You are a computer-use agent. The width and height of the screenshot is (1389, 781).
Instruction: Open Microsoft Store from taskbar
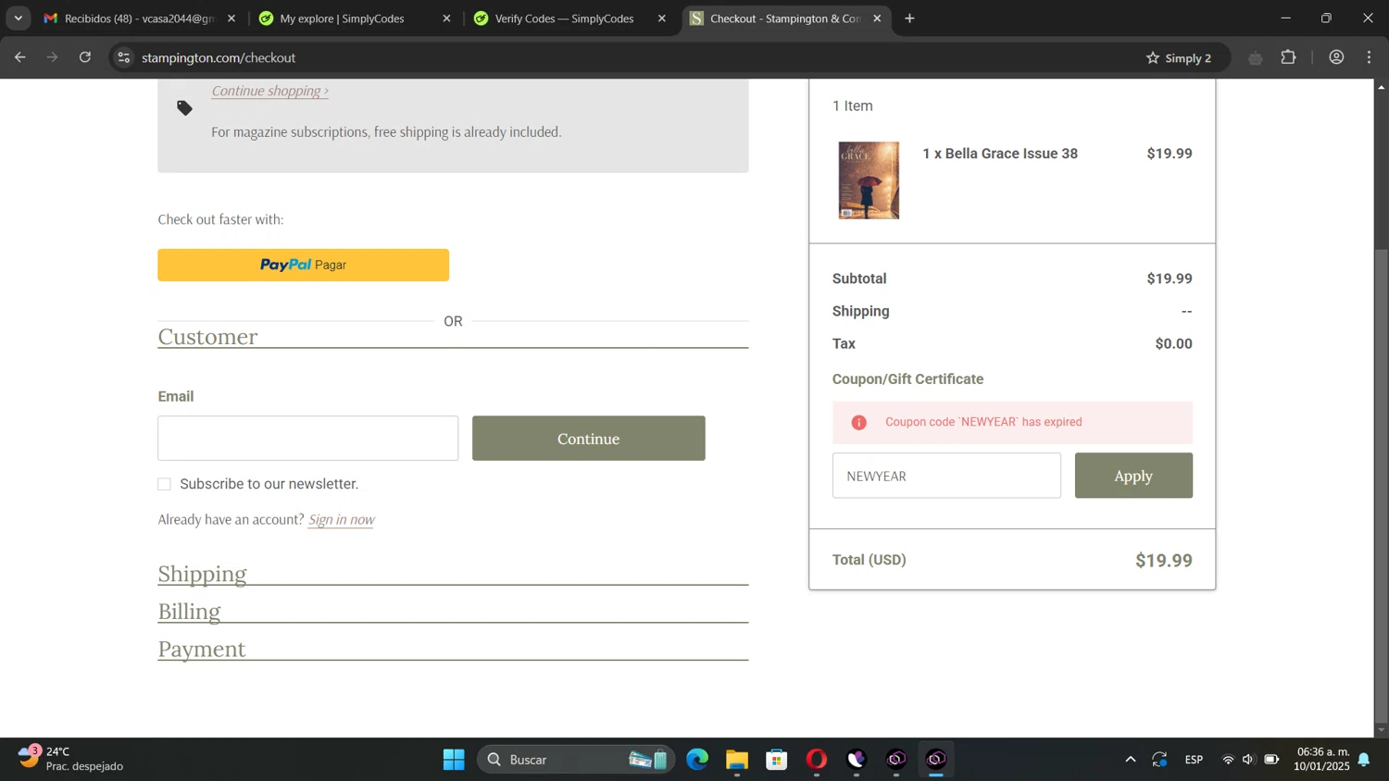pos(777,760)
